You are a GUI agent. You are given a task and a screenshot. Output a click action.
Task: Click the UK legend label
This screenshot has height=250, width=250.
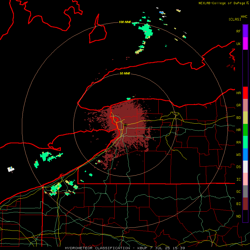[238, 44]
